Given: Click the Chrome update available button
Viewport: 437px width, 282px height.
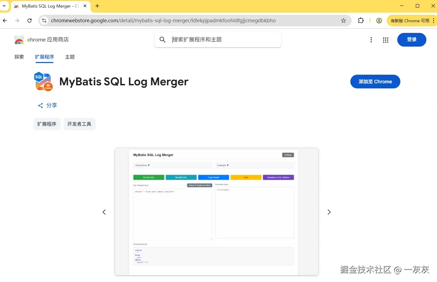Looking at the screenshot, I should (x=412, y=21).
